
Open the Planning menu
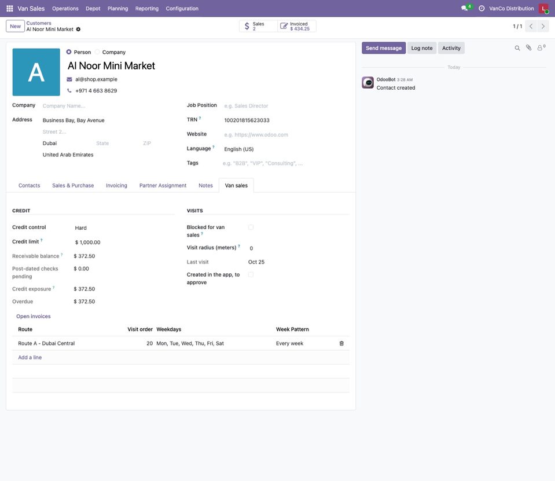pos(117,8)
